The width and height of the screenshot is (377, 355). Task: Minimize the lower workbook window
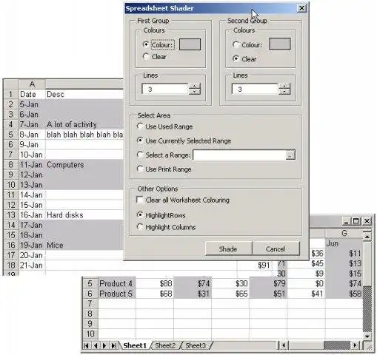(346, 221)
